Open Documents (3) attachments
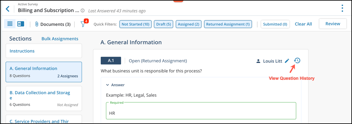The height and width of the screenshot is (124, 352). pos(53,24)
